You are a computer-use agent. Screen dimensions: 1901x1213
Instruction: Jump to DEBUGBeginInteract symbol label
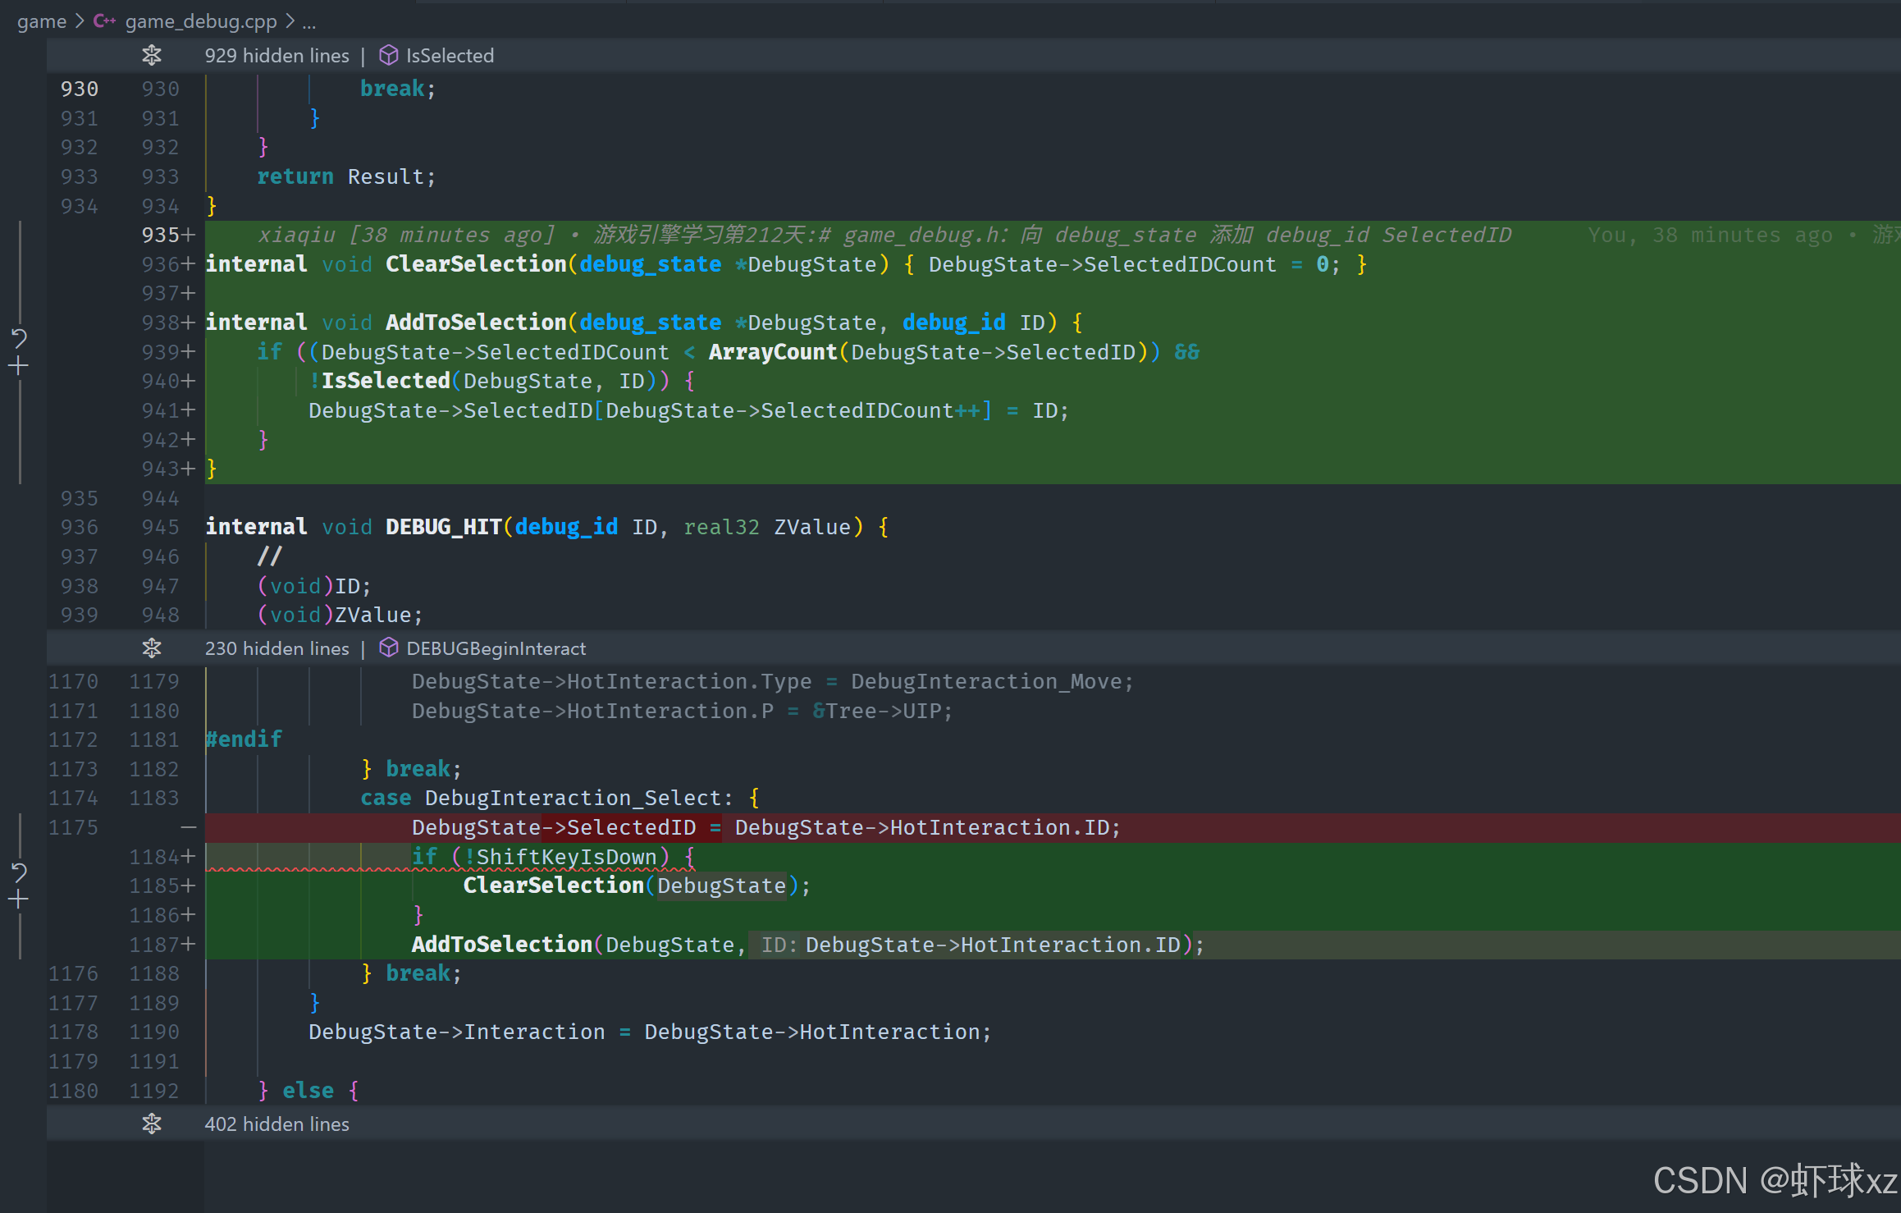(x=496, y=648)
